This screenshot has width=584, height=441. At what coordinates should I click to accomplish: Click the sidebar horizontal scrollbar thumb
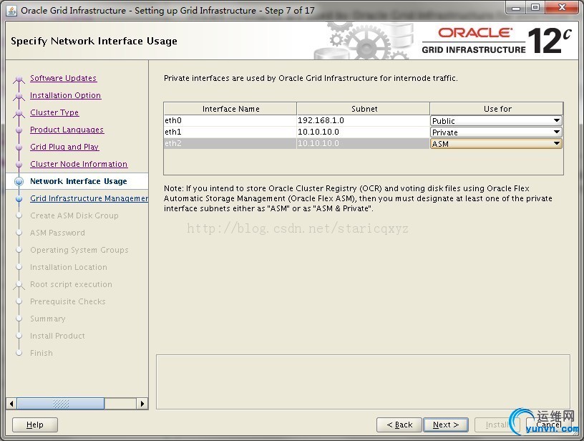(61, 403)
